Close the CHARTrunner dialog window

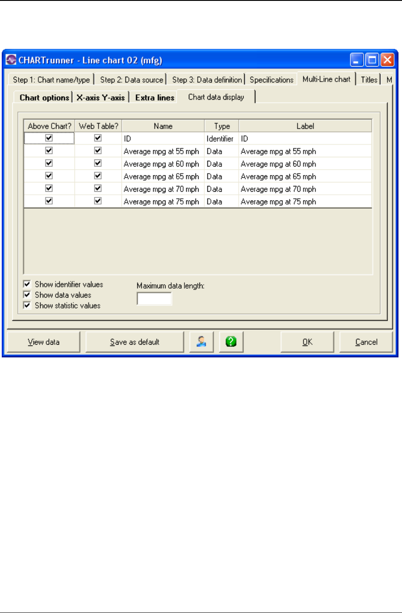(x=387, y=60)
